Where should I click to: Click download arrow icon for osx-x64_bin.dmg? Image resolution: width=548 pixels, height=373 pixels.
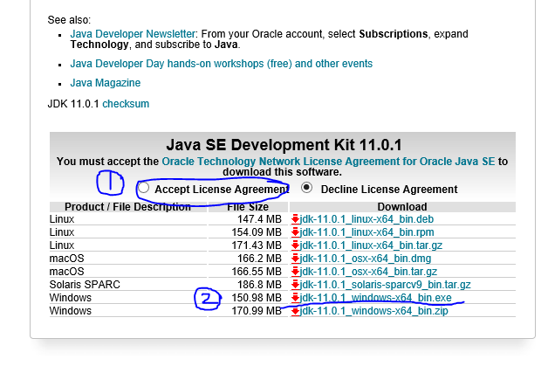(x=295, y=259)
